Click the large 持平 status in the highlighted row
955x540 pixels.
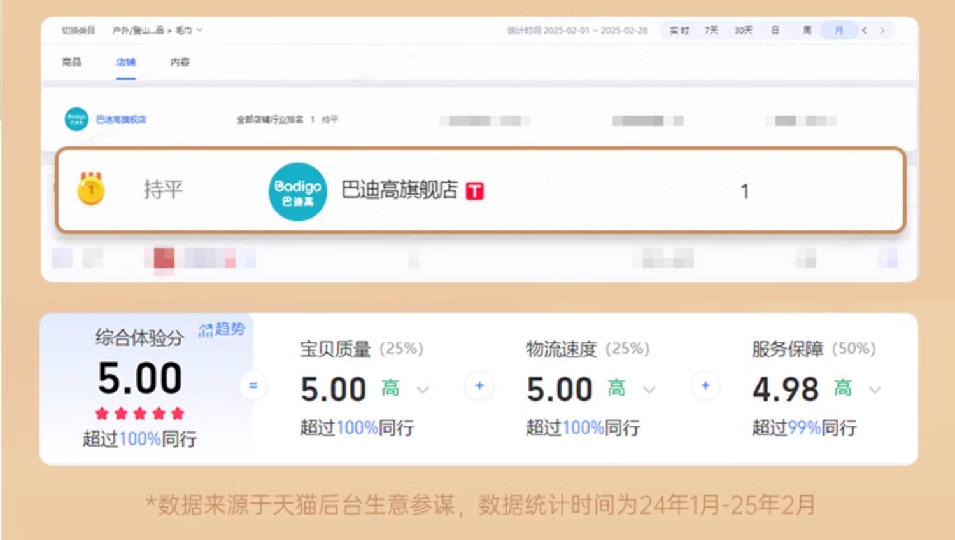(163, 189)
